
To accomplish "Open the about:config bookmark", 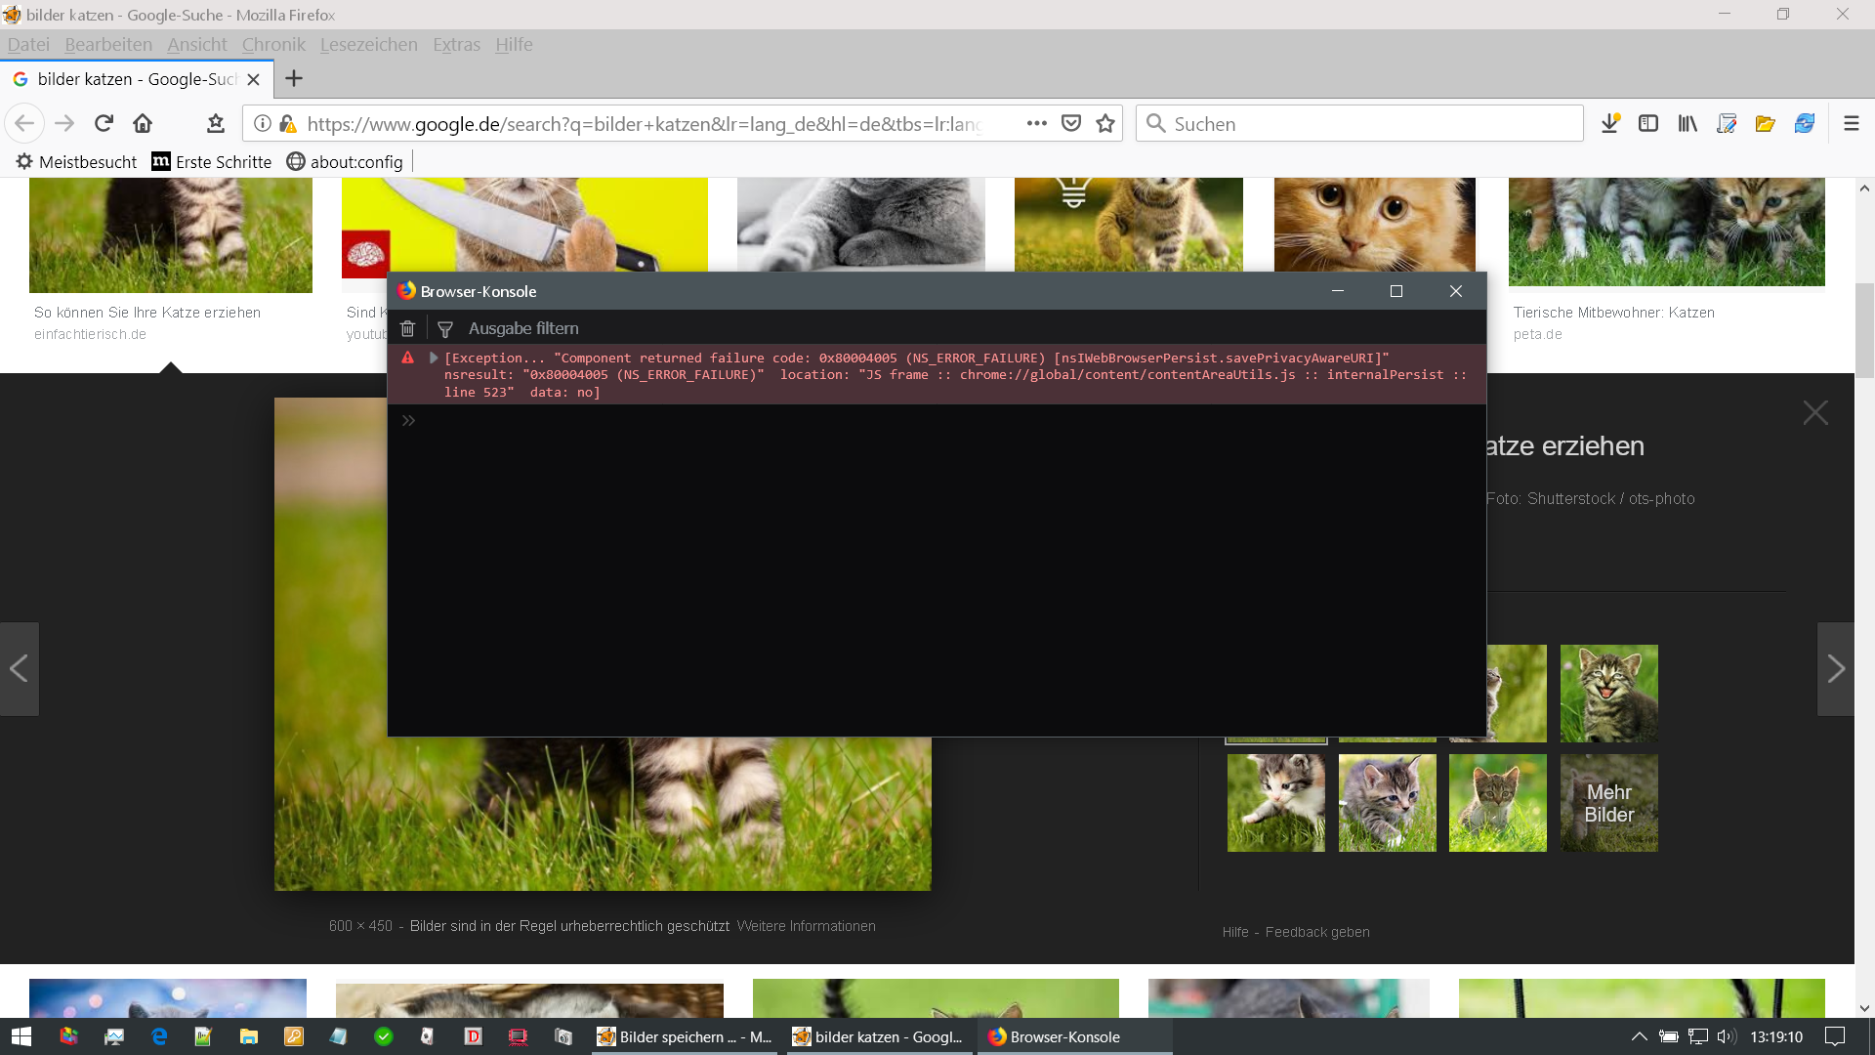I will pos(345,162).
